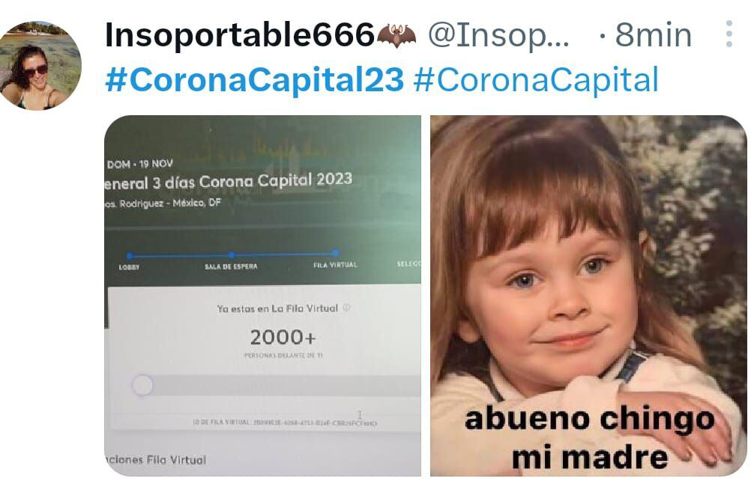Select the Fila Virtual step dot
Viewport: 751px width, 493px height.
(x=335, y=253)
